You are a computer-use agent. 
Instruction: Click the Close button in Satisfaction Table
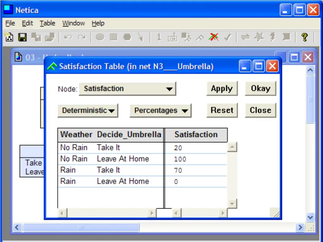click(260, 110)
